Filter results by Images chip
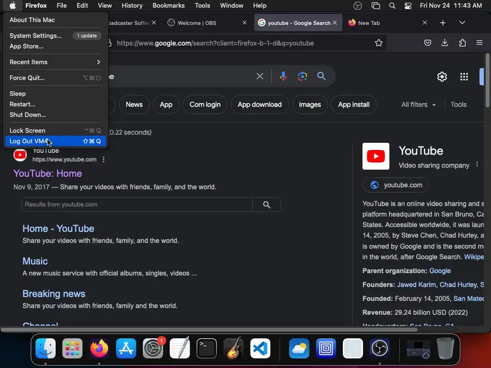 click(310, 104)
